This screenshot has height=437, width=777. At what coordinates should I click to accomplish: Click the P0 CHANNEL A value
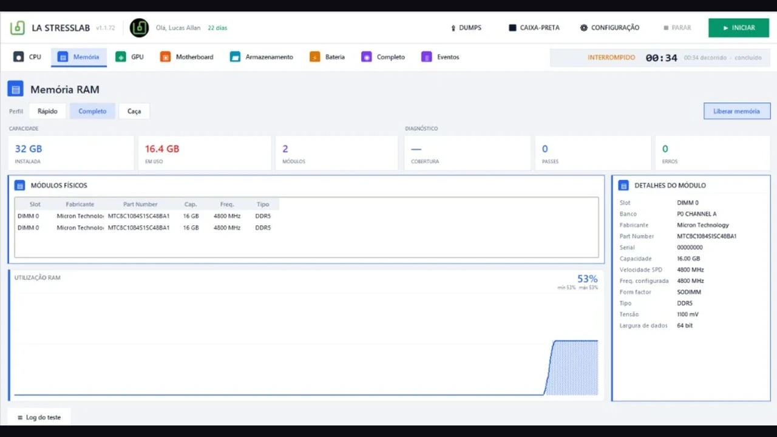point(697,214)
